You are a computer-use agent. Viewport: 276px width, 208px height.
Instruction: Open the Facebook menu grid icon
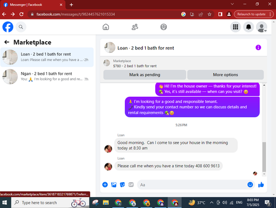tap(235, 27)
